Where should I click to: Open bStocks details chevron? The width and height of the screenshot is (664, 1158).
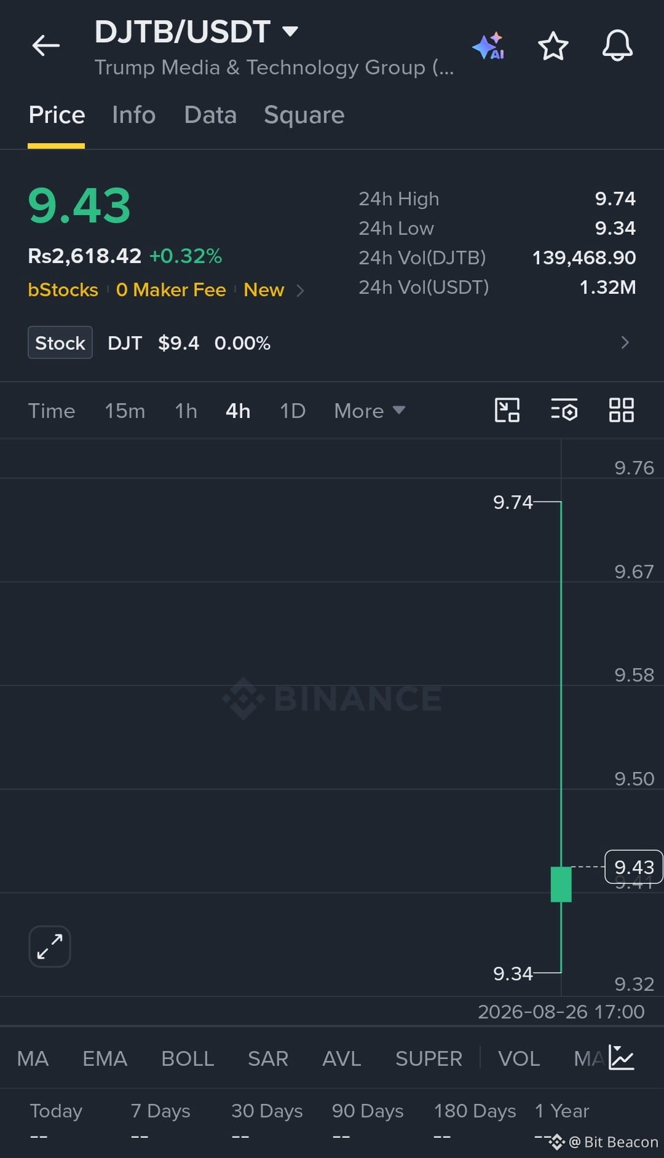point(300,290)
